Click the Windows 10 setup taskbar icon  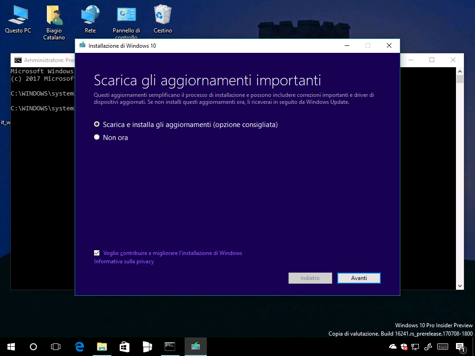click(196, 347)
